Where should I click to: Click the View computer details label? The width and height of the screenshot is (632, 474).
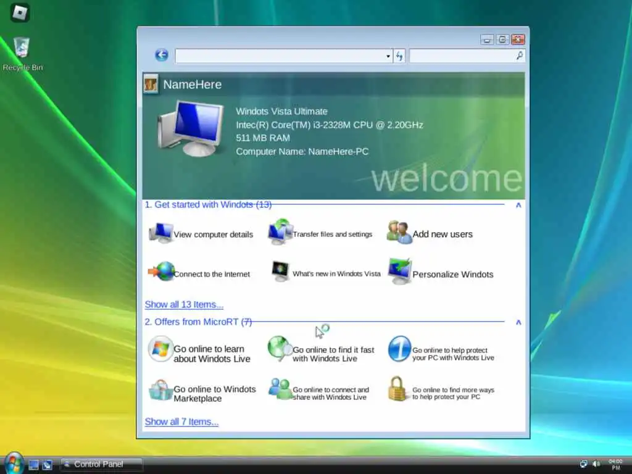pyautogui.click(x=213, y=234)
